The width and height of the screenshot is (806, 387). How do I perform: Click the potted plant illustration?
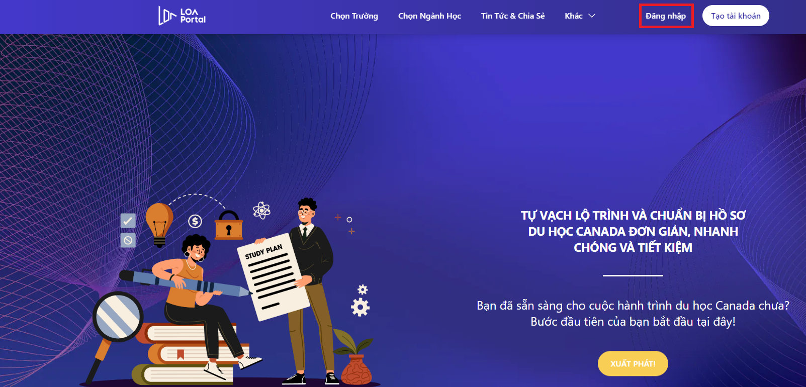(355, 357)
